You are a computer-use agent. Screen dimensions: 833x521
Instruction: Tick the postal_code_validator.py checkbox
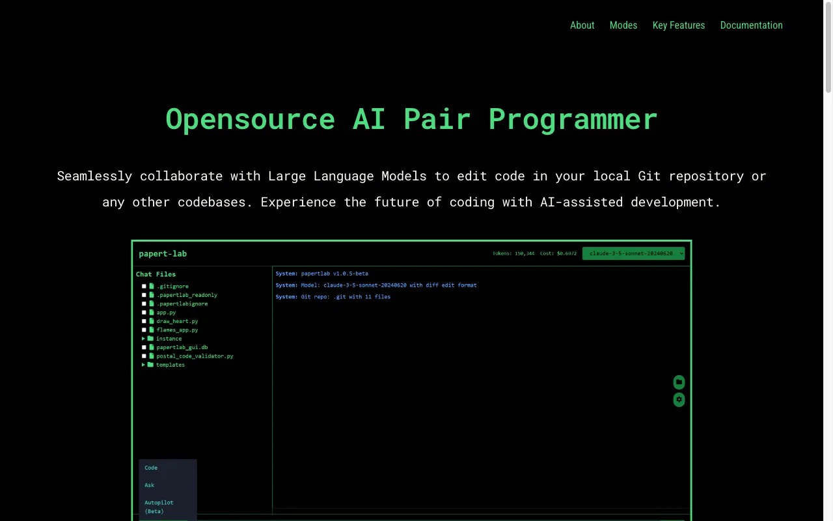pos(144,356)
